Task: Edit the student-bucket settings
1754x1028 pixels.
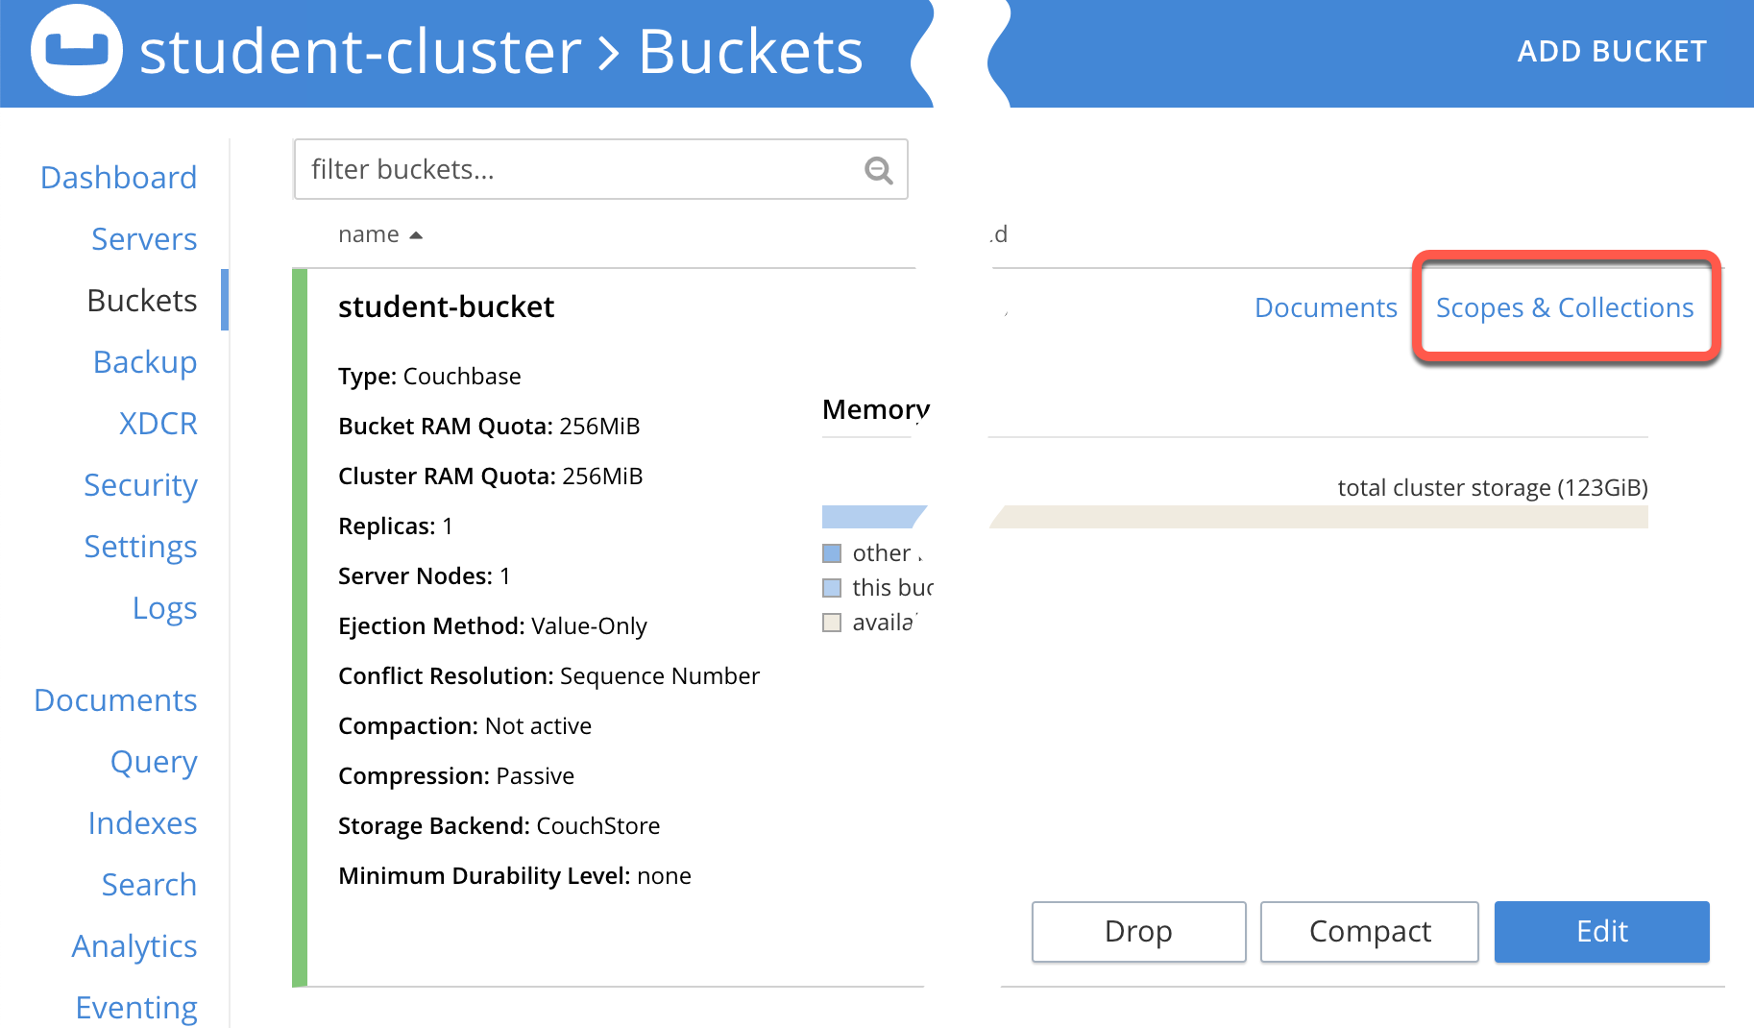Action: [1601, 931]
